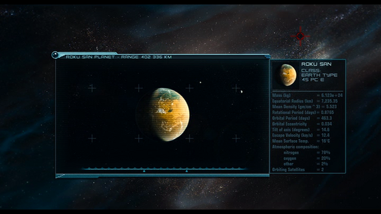Click the "Orbital Eccentricity" row
This screenshot has height=214, width=381.
click(302, 124)
